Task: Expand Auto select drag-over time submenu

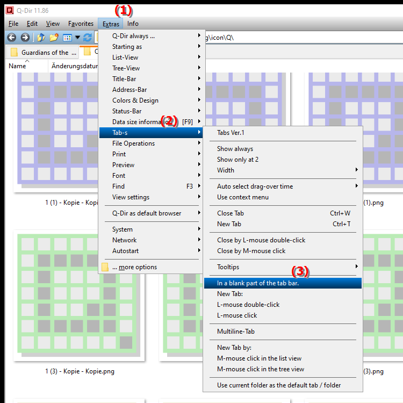Action: coord(283,186)
